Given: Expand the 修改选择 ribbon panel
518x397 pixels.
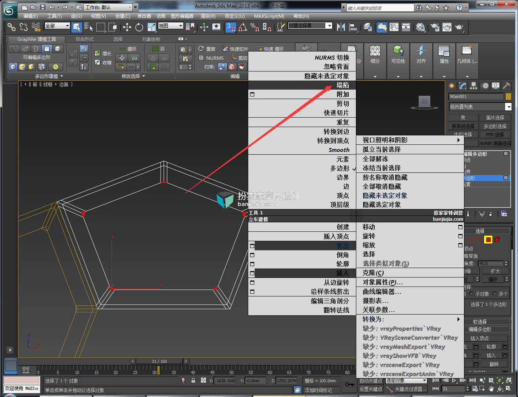Looking at the screenshot, I should (133, 76).
